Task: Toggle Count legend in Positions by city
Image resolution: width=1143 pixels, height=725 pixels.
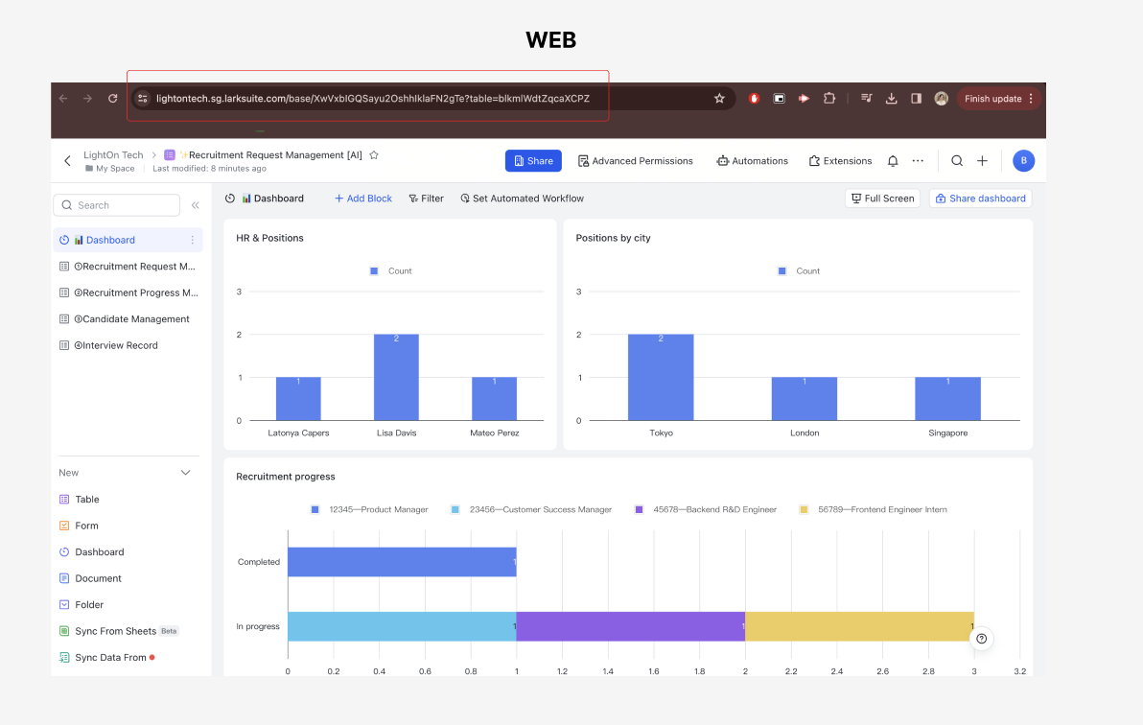Action: point(799,271)
